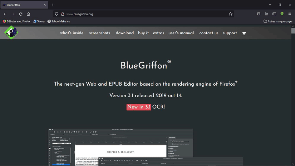Click the BlueGriffon logo in the header
The image size is (295, 166).
11,33
